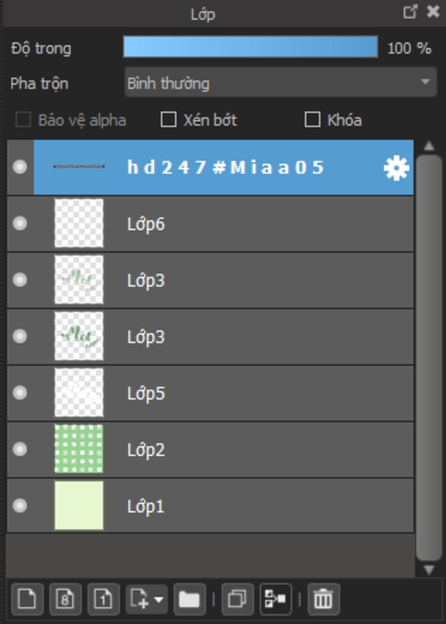
Task: Click the layer list scrollbar down arrow
Action: 429,570
